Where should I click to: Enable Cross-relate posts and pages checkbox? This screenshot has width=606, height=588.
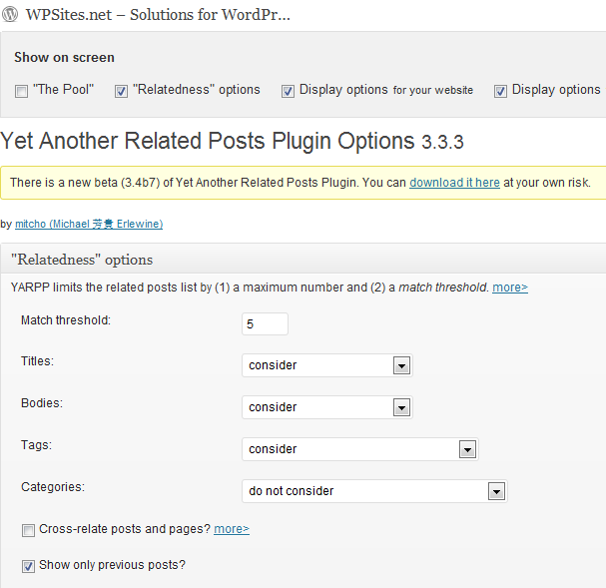pyautogui.click(x=28, y=529)
